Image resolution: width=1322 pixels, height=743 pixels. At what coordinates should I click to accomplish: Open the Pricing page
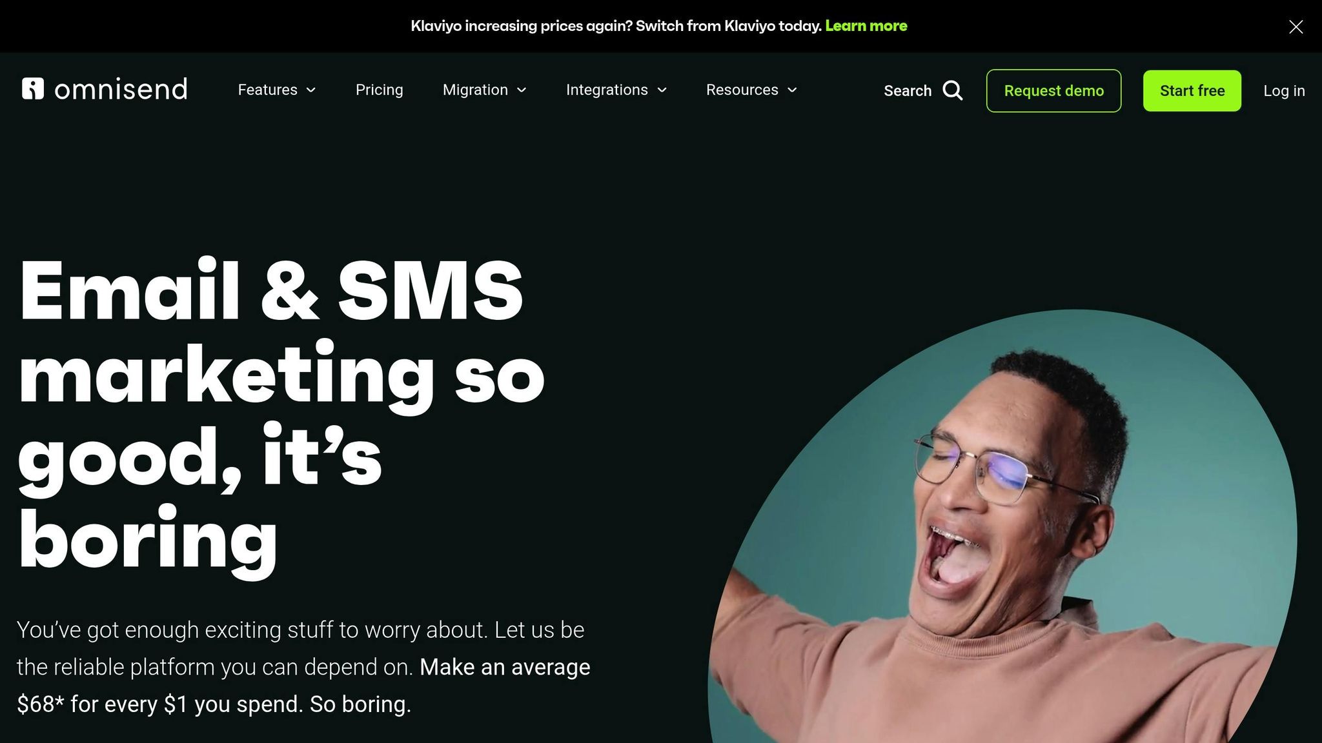coord(379,90)
